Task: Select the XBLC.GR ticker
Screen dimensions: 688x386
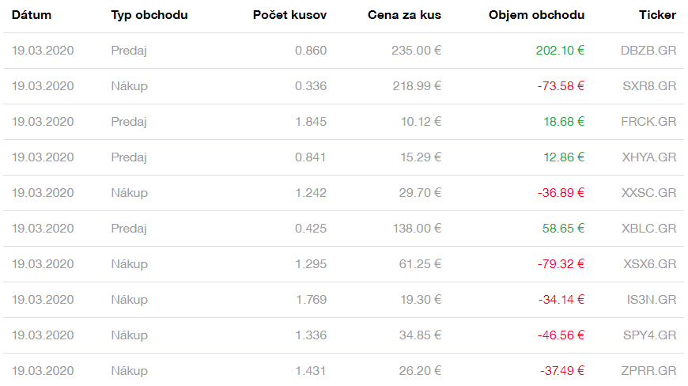Action: click(x=649, y=229)
